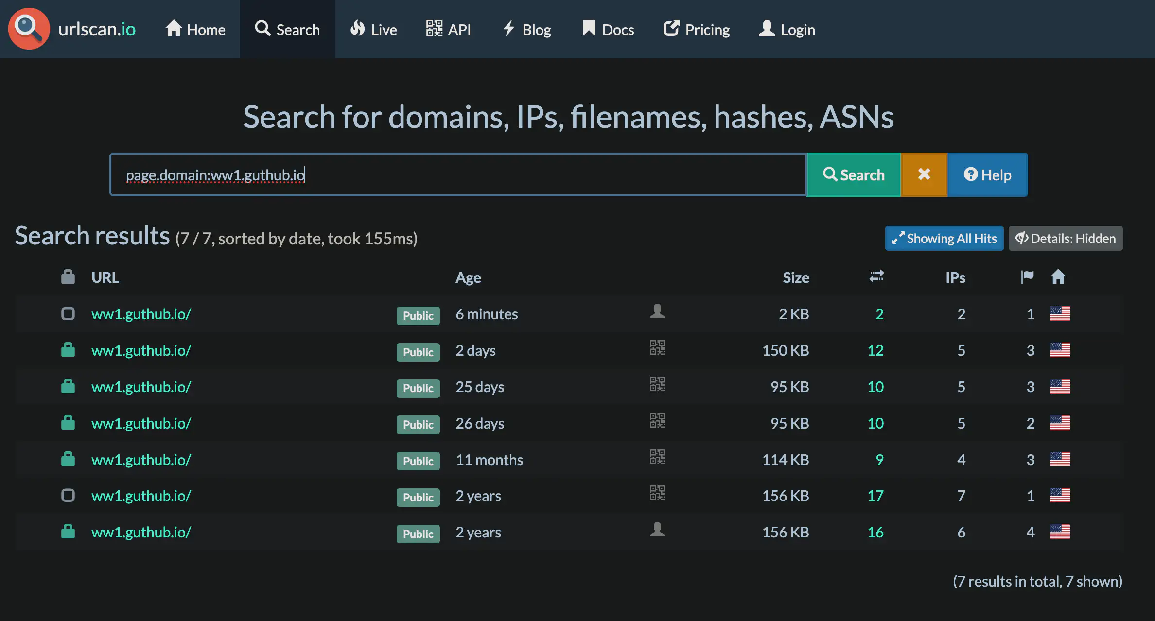Click the Public badge on the 6 minutes row

(418, 315)
